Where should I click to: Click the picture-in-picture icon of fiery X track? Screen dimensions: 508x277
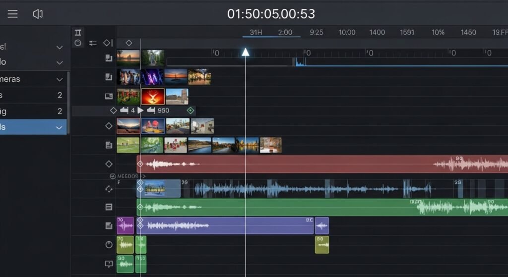pos(109,96)
